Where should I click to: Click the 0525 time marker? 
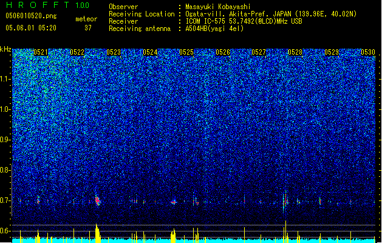[186, 52]
